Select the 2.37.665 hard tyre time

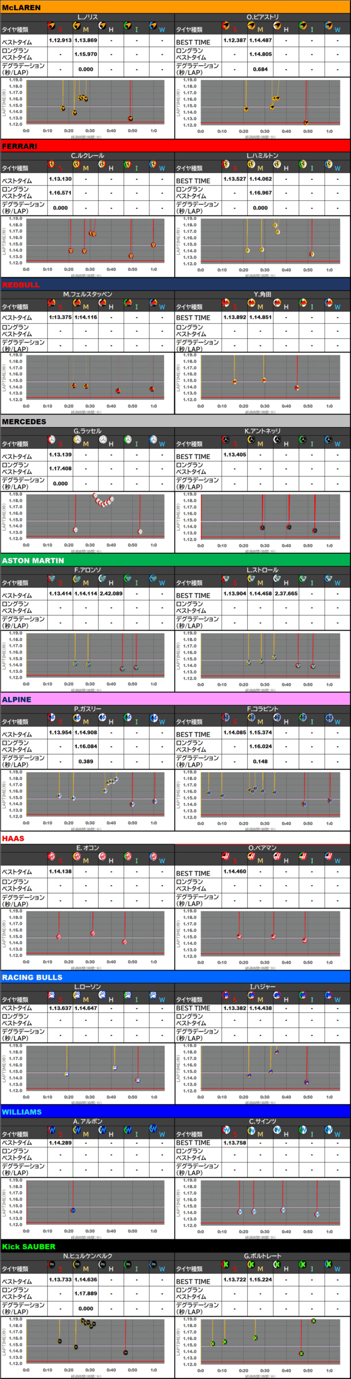286,594
